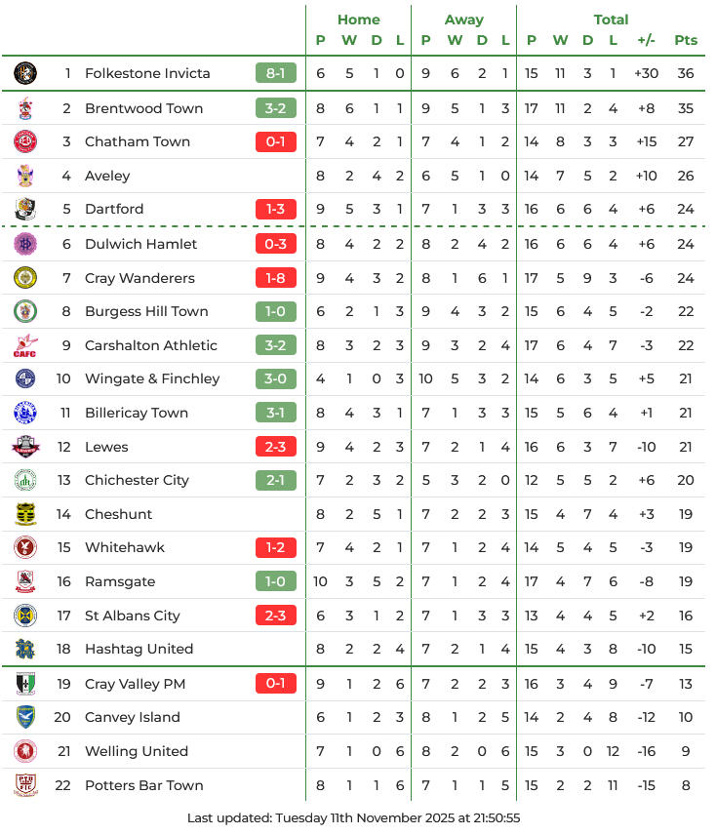
Task: Click the Canvey Island club crest
Action: [25, 717]
